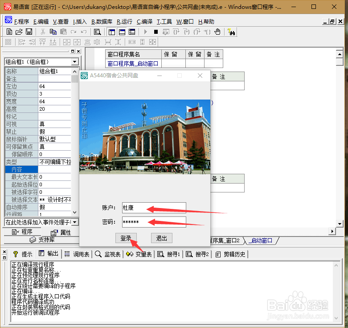This screenshot has height=328, width=348.
Task: Click the view variable window debug icon
Action: pos(166,32)
